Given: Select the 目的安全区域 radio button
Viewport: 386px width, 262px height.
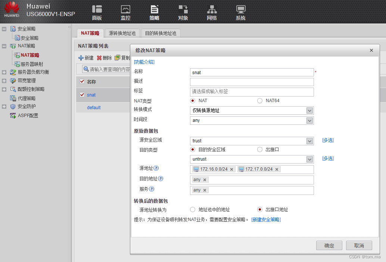Looking at the screenshot, I should click(193, 149).
